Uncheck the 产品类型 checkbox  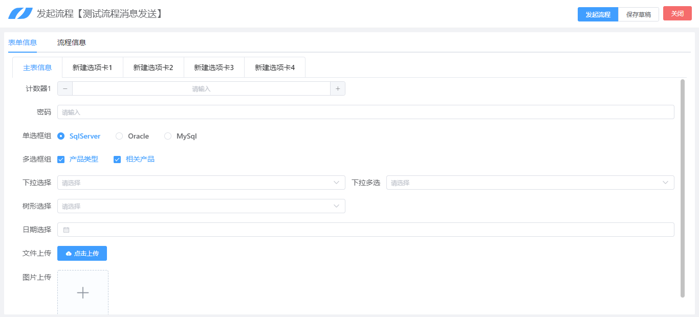(61, 160)
